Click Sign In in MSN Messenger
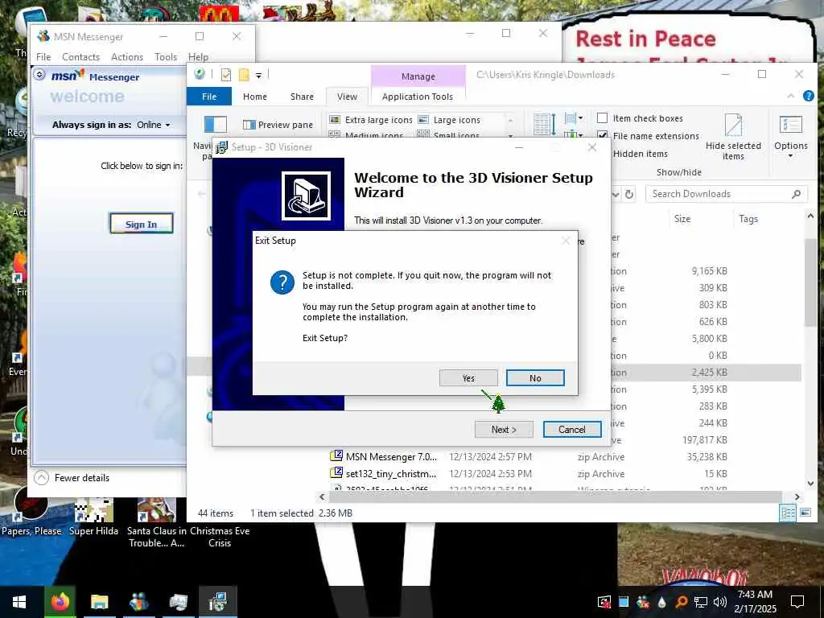Image resolution: width=824 pixels, height=618 pixels. click(x=141, y=224)
